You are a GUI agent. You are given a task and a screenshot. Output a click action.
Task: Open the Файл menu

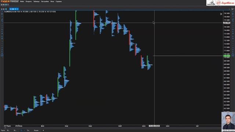point(22,1)
